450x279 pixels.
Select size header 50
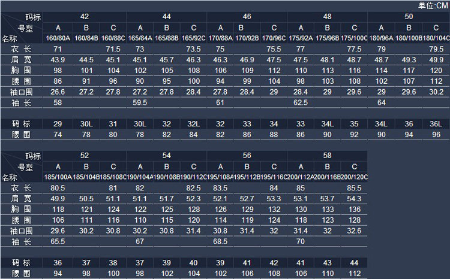tap(409, 17)
